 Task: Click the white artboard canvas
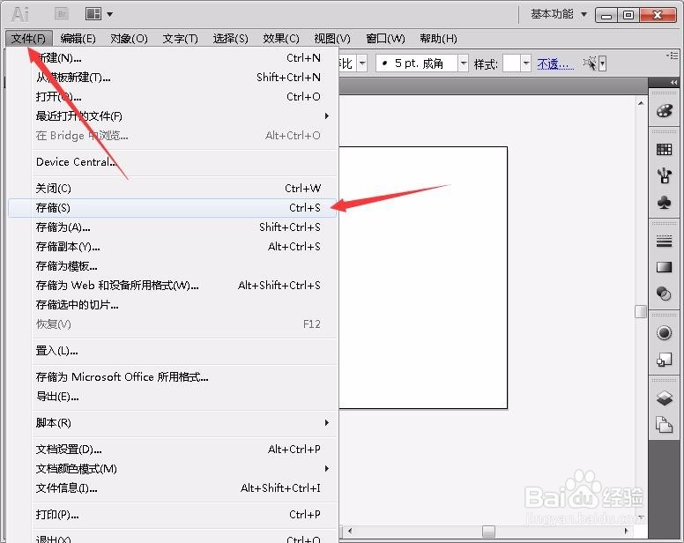[423, 278]
